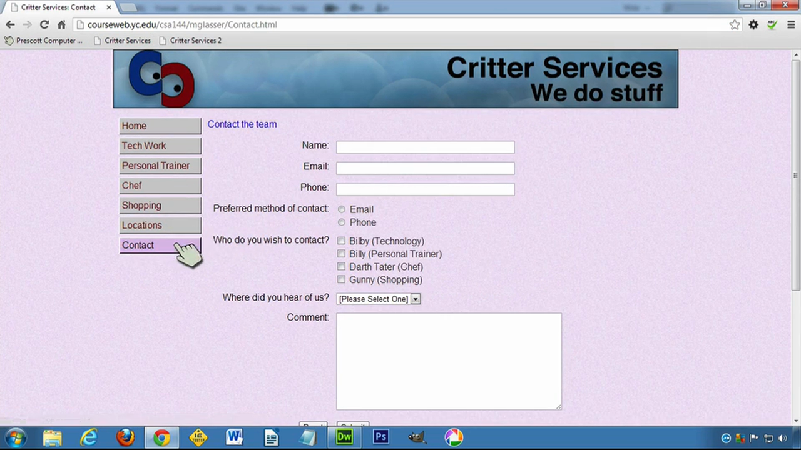Tick the Darth Tater (Chef) checkbox

341,267
